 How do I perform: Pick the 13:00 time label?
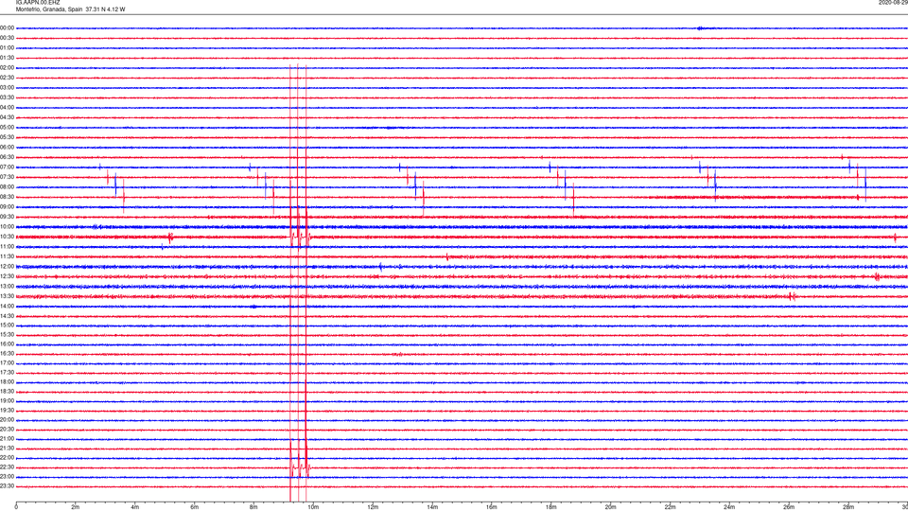coord(7,286)
